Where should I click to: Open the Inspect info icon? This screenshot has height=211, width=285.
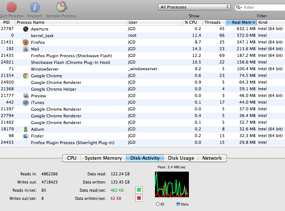35,7
